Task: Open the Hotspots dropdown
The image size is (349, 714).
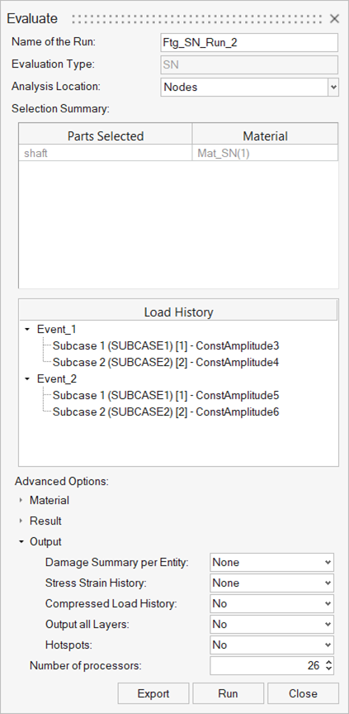Action: (x=271, y=645)
